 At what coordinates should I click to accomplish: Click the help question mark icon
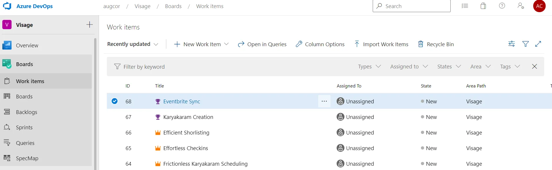tap(502, 6)
